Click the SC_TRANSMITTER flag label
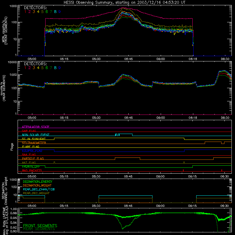Viewport: 235px width, 235px height. 34,143
